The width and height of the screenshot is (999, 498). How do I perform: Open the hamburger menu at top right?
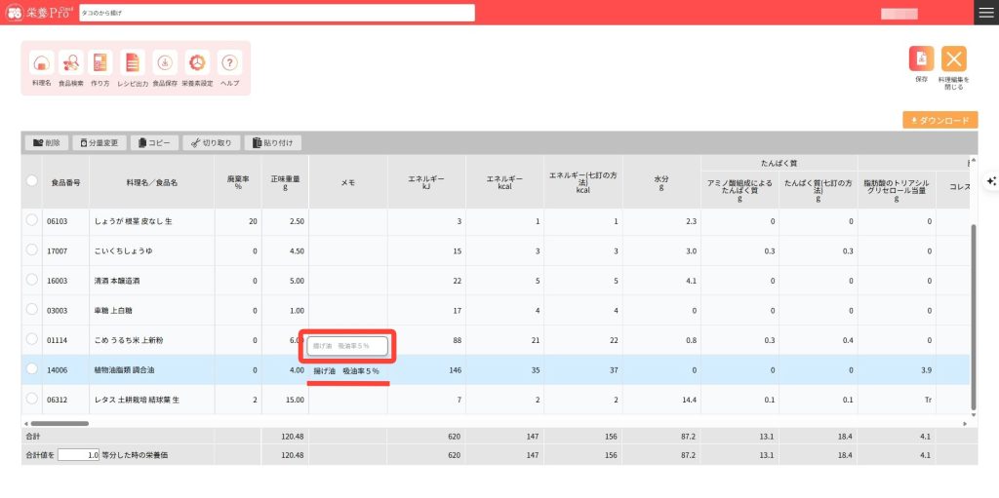(985, 12)
